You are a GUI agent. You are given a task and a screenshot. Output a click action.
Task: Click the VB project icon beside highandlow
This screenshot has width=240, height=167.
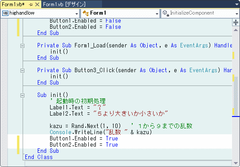(x=5, y=13)
